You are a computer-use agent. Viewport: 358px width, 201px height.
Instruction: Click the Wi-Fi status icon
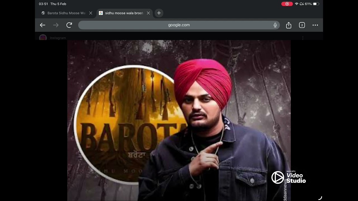coord(296,4)
